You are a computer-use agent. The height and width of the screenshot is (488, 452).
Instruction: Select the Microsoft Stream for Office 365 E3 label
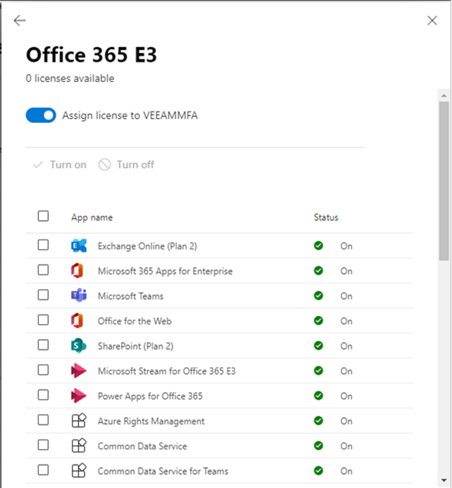coord(167,371)
